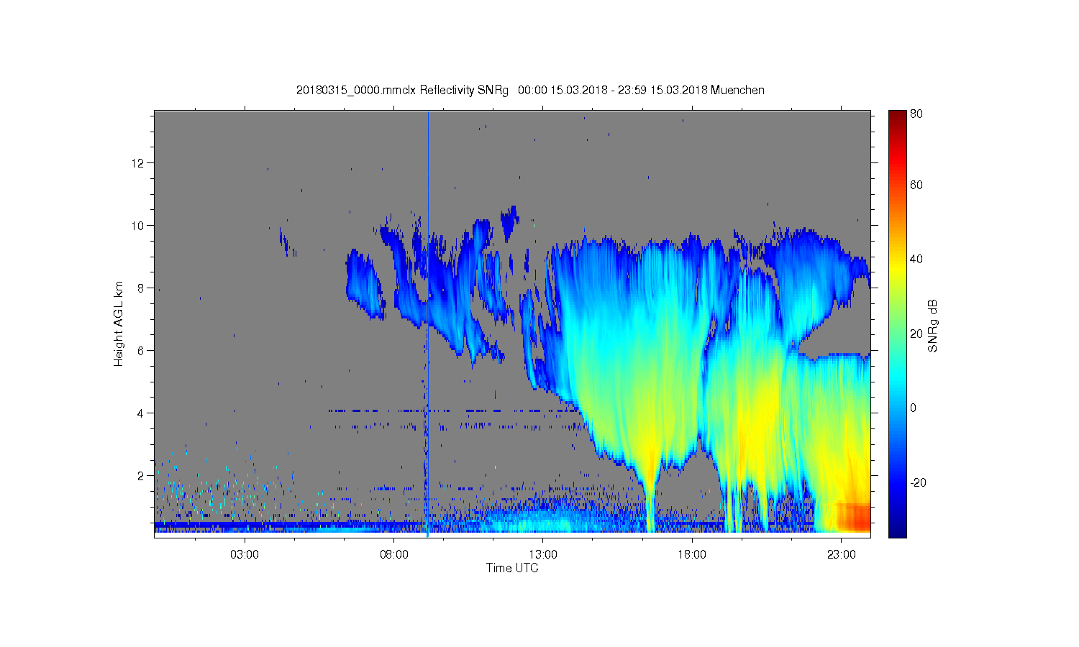Click the colorbar value label '60'

916,185
